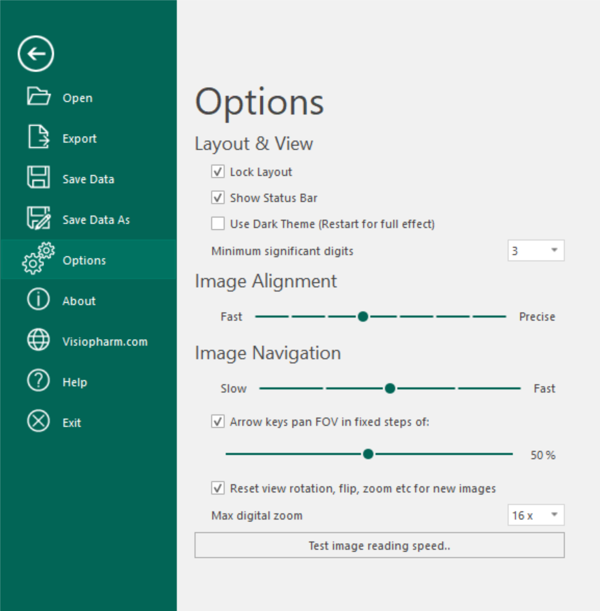Click the Visiopharm.com globe icon
This screenshot has height=611, width=600.
pyautogui.click(x=38, y=340)
